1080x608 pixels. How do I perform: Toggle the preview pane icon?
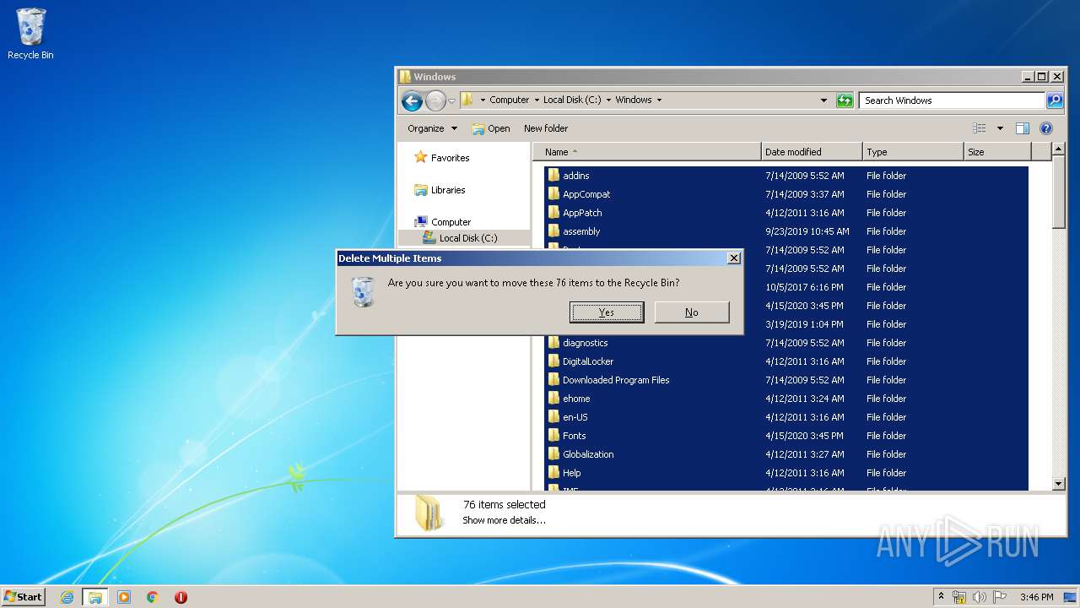(x=1023, y=128)
